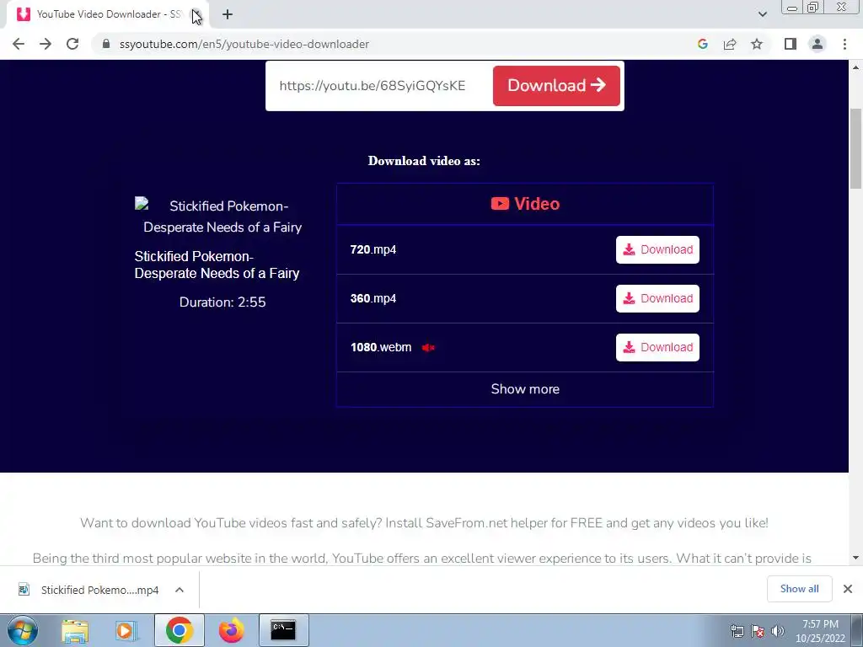Screen dimensions: 863x647
Task: Toggle the browser side panel icon
Action: coord(791,44)
